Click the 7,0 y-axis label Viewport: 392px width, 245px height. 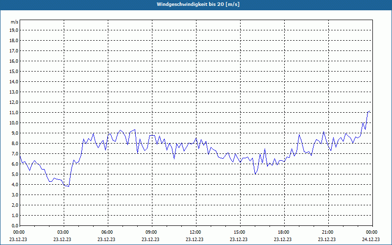(x=15, y=154)
